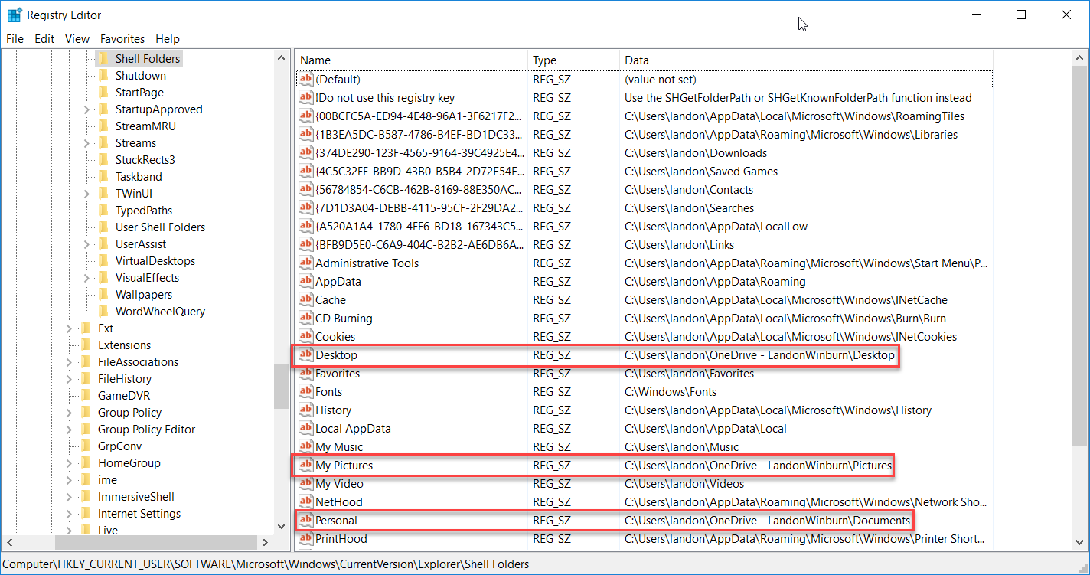This screenshot has height=575, width=1090.
Task: Click the ab icon next to Cookies
Action: point(306,336)
